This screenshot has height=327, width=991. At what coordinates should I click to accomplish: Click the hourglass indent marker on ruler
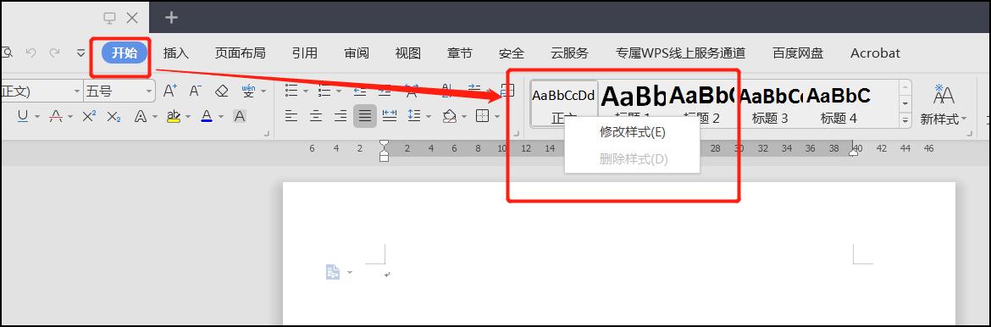click(x=384, y=150)
